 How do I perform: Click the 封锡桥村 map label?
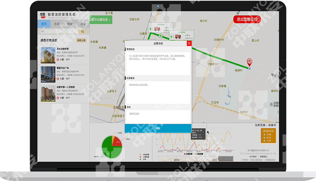pos(219,40)
